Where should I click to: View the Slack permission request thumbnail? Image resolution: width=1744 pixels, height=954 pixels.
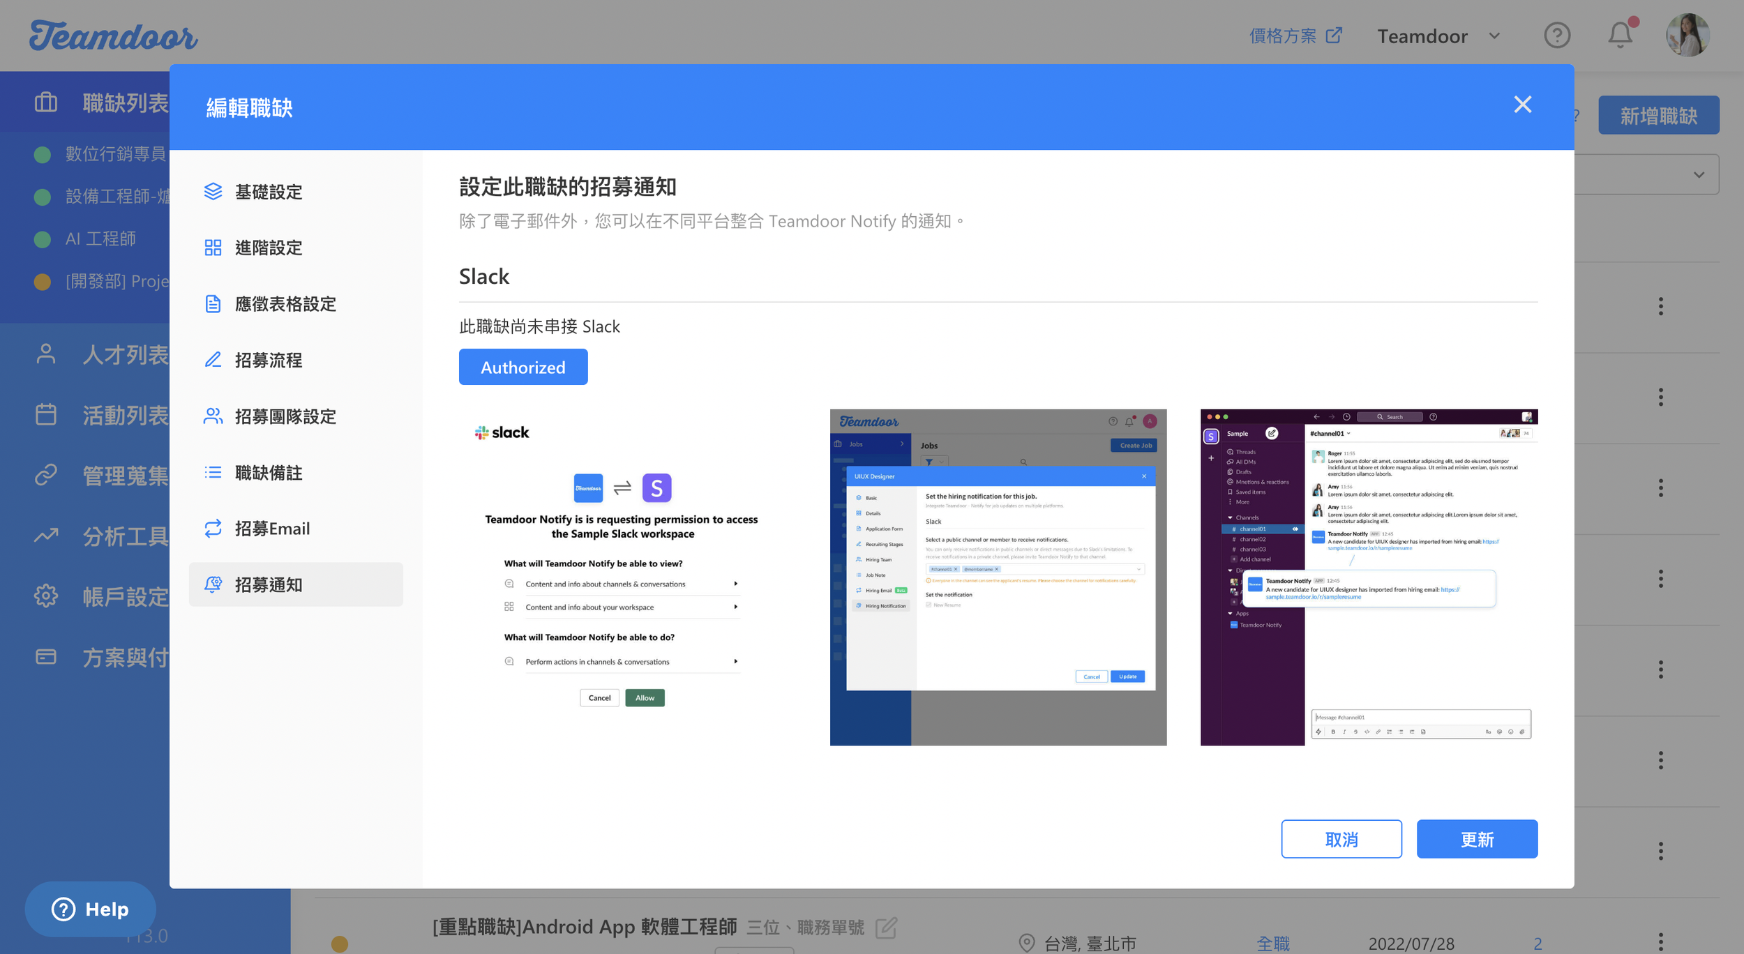point(627,577)
